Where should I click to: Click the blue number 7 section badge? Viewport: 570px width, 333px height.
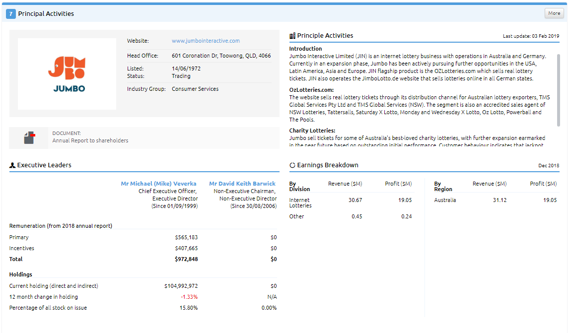click(11, 14)
